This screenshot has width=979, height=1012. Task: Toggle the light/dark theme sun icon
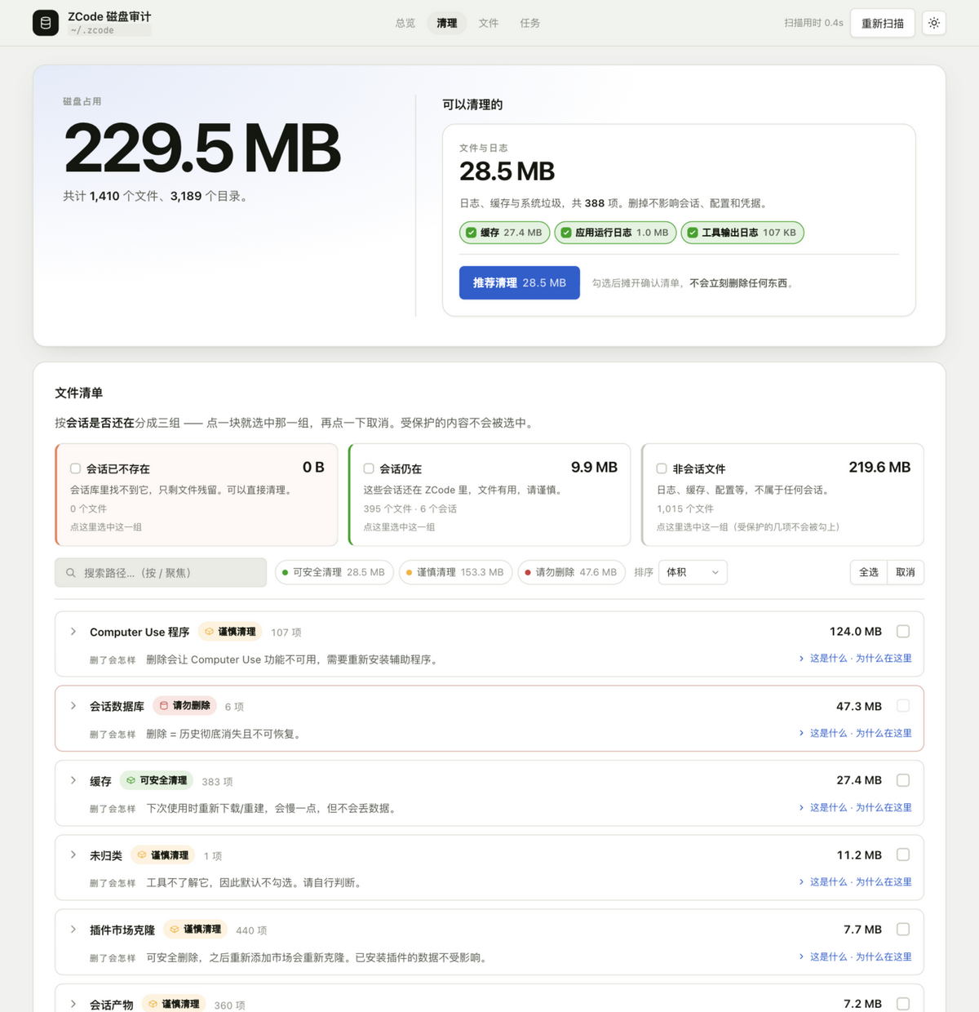point(934,23)
